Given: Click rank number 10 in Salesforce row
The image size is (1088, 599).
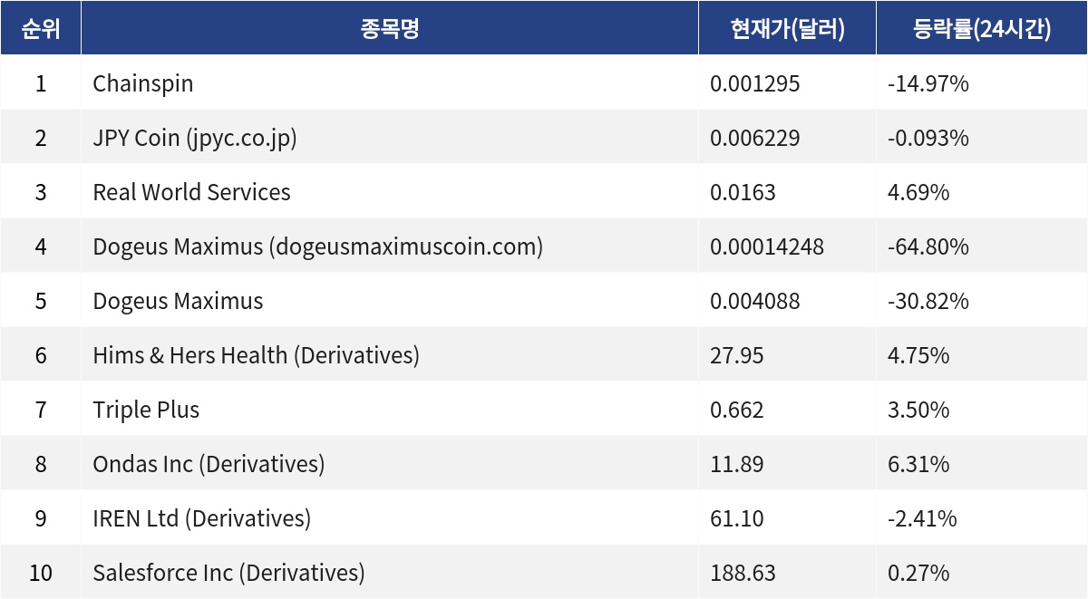Looking at the screenshot, I should 41,573.
